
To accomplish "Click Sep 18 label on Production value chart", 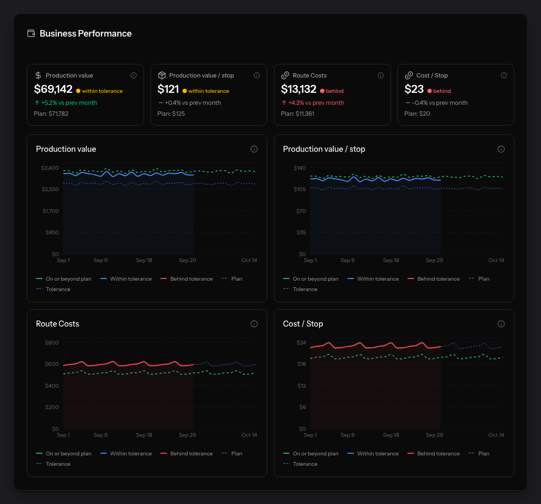I will pos(144,260).
